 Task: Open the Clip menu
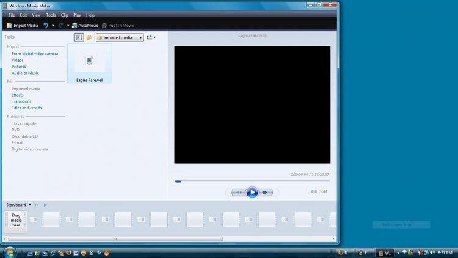[64, 15]
